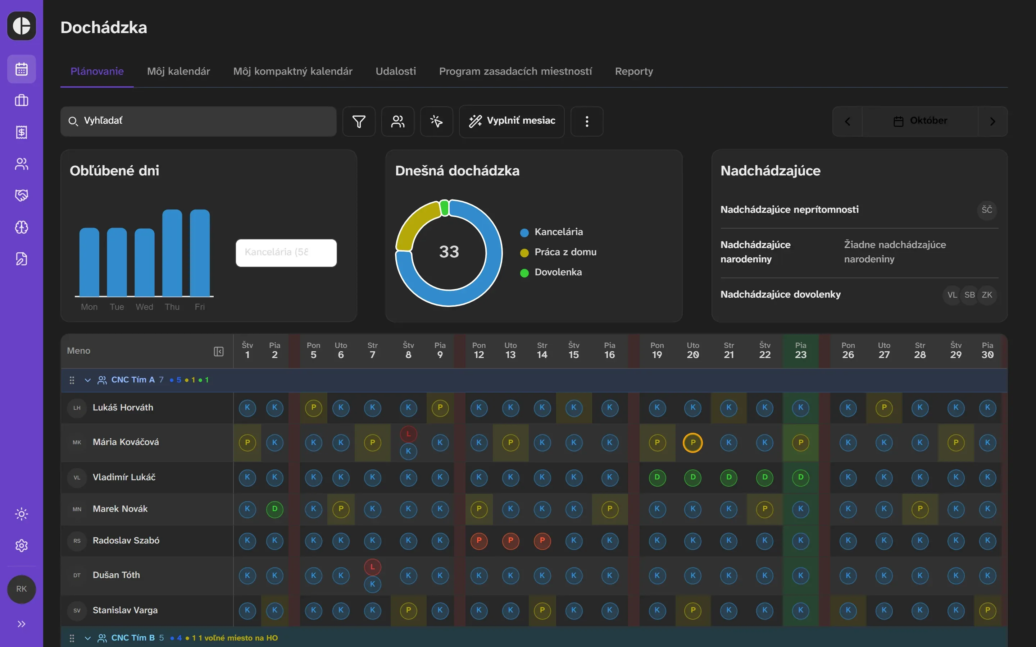
Task: Open the briefcase icon in sidebar
Action: (x=22, y=101)
